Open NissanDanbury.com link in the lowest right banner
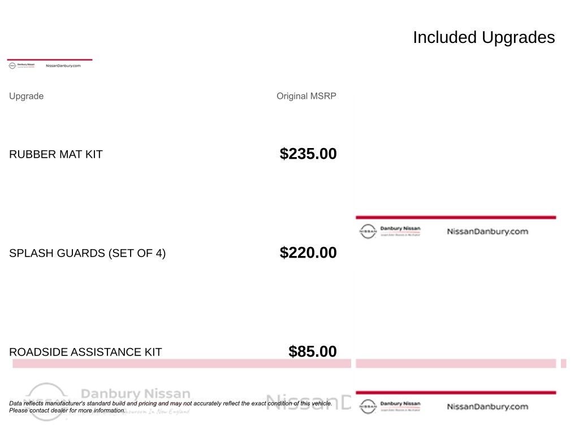Screen dimensions: 579x434 click(487, 406)
